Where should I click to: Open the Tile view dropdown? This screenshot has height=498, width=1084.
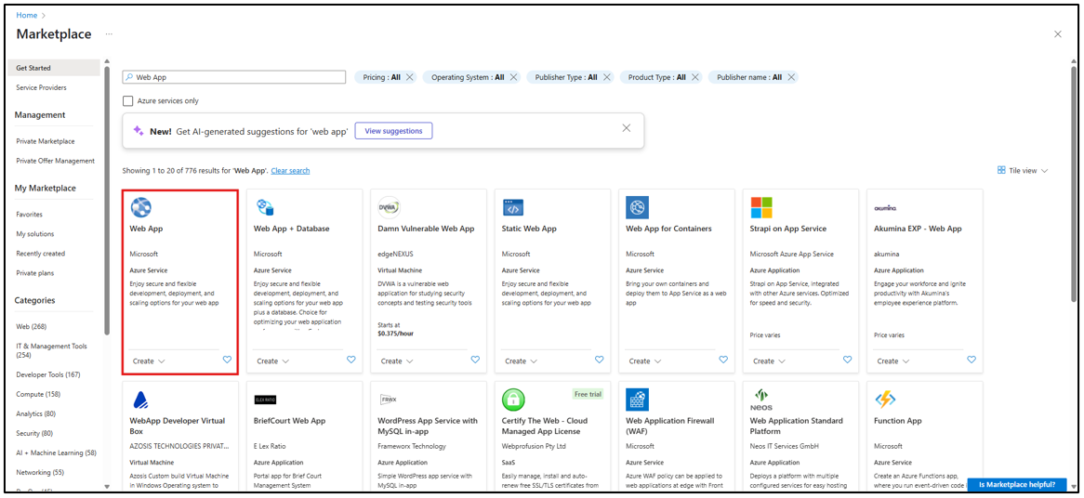coord(1023,171)
